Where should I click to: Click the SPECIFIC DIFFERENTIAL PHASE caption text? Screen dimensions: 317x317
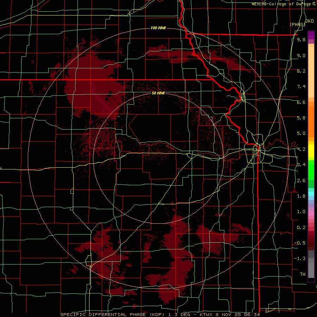pyautogui.click(x=103, y=315)
